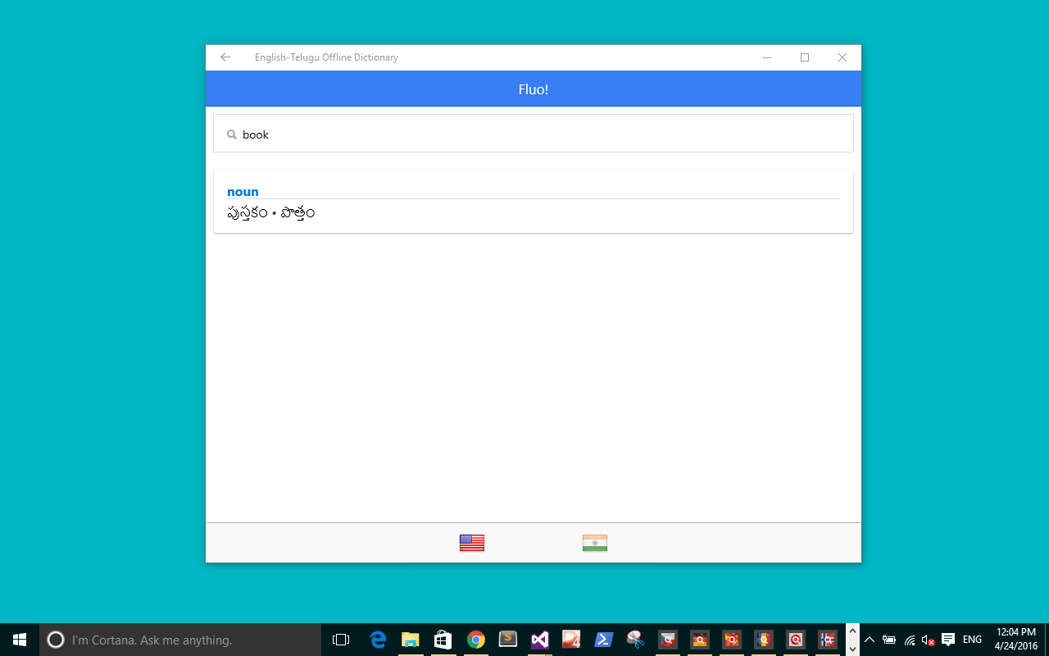1049x656 pixels.
Task: Open the red D4 app in taskbar
Action: (x=571, y=640)
